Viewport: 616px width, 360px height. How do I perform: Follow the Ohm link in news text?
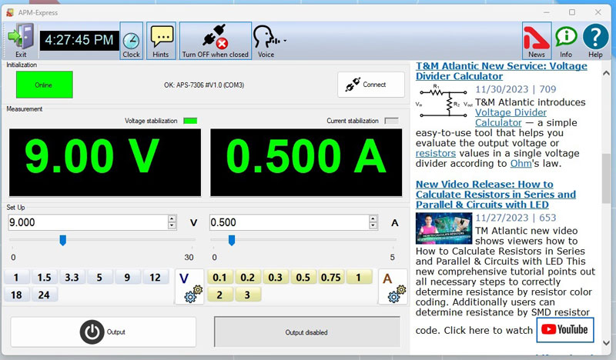(521, 163)
